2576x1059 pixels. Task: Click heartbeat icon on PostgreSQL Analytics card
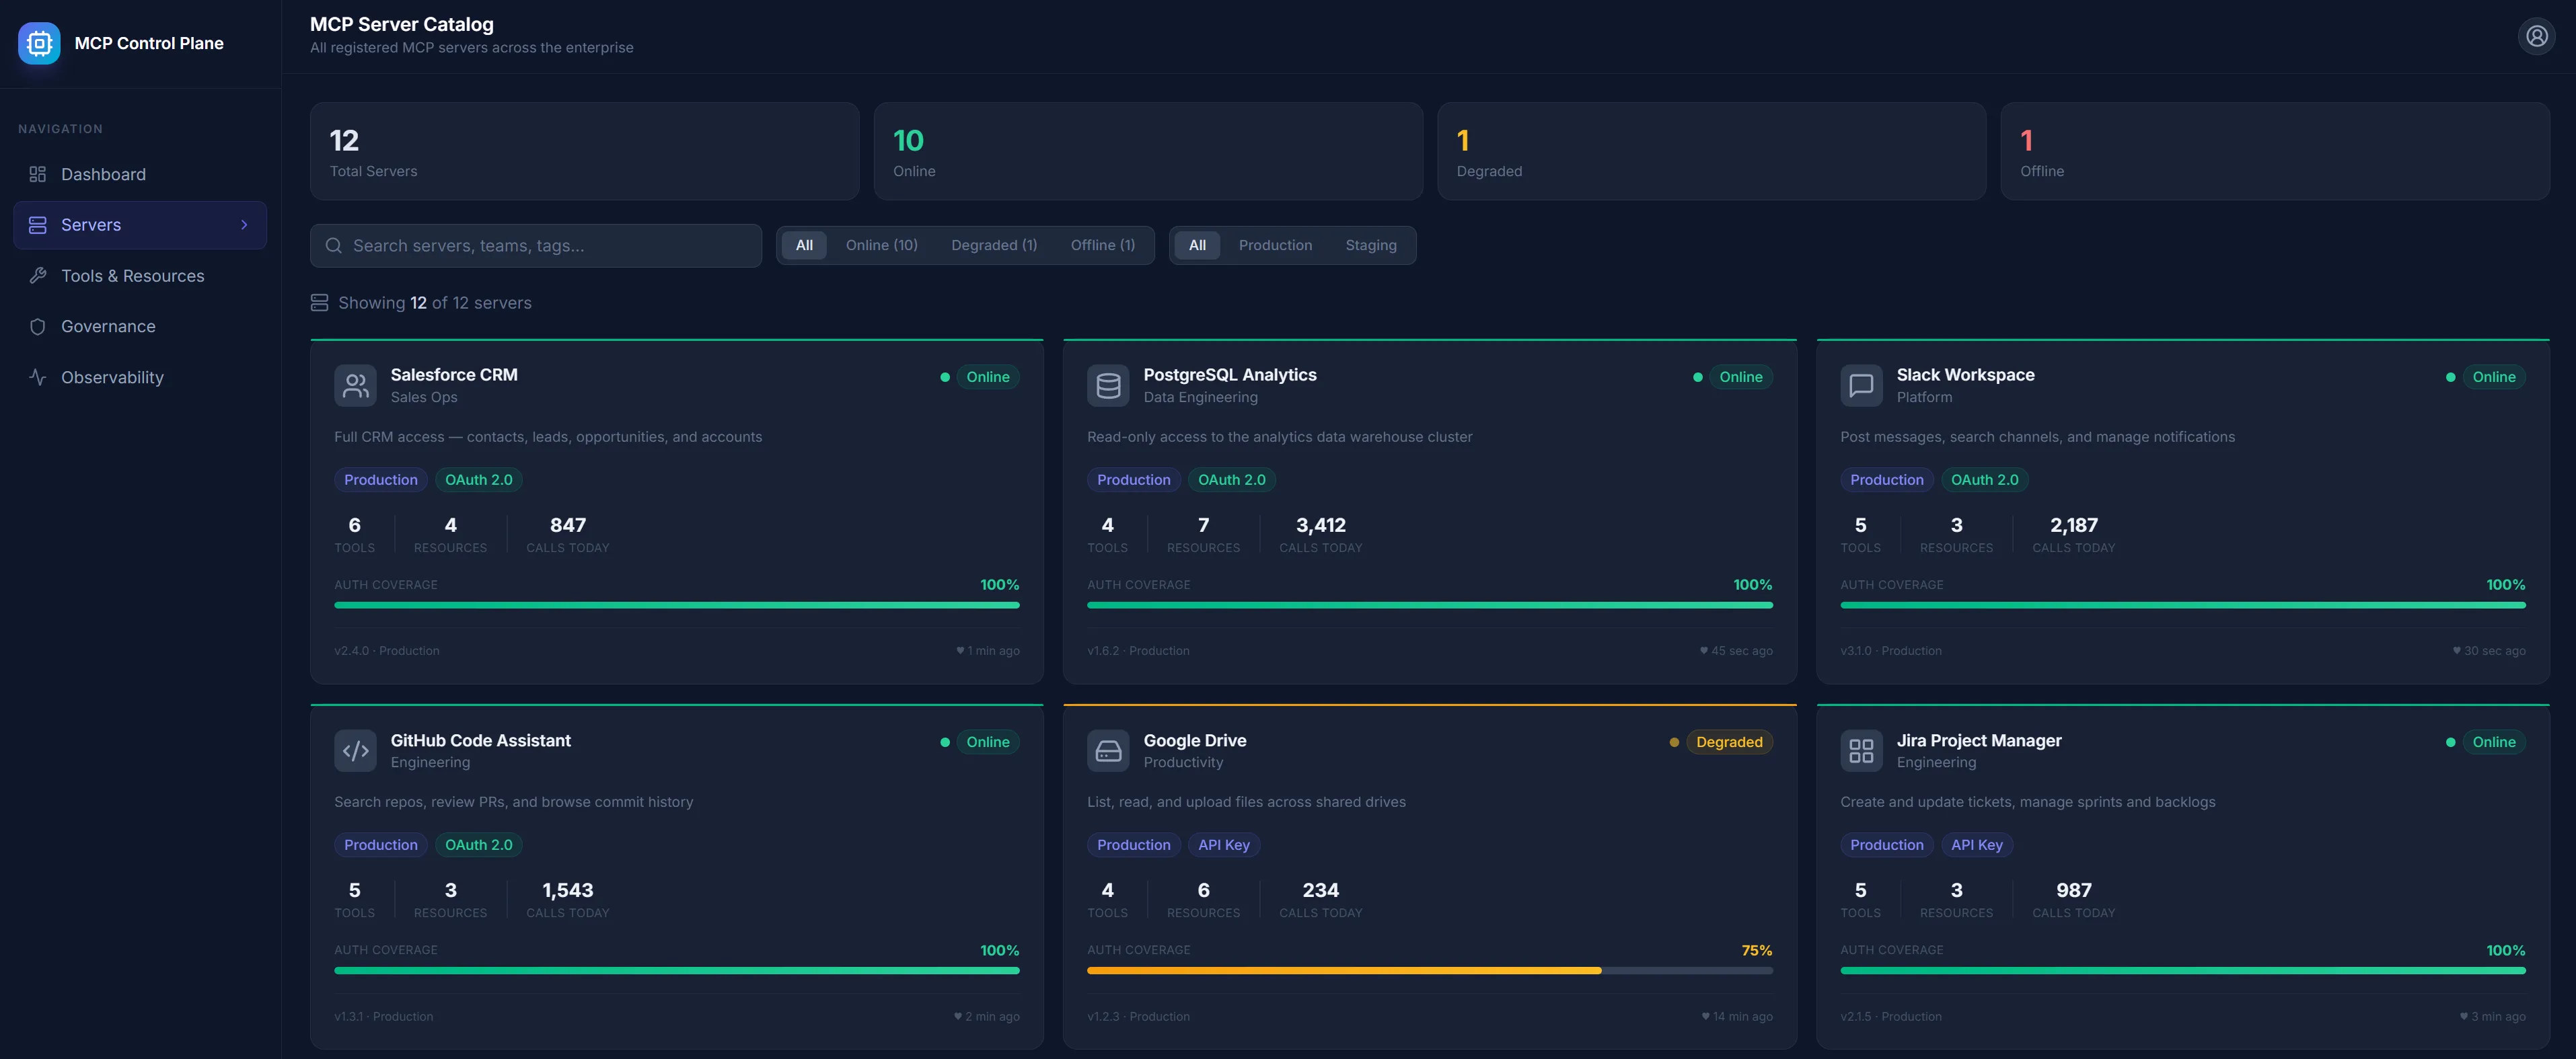[x=1704, y=650]
